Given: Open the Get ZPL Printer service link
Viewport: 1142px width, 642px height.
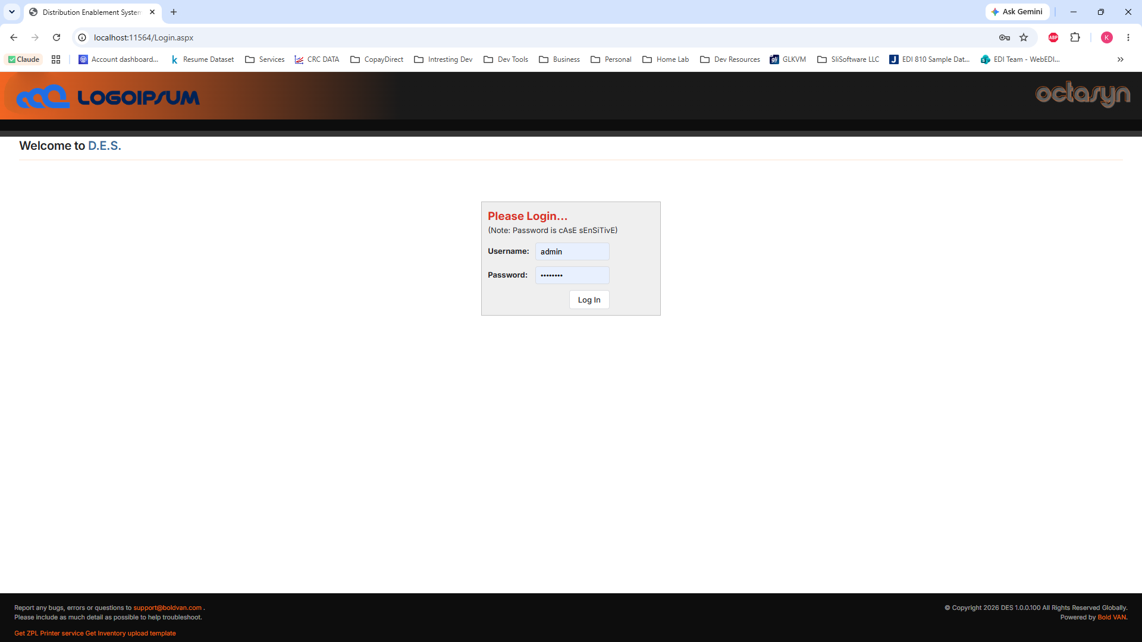Looking at the screenshot, I should coord(49,633).
